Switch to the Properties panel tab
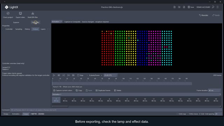The image size is (224, 126). pos(35,22)
